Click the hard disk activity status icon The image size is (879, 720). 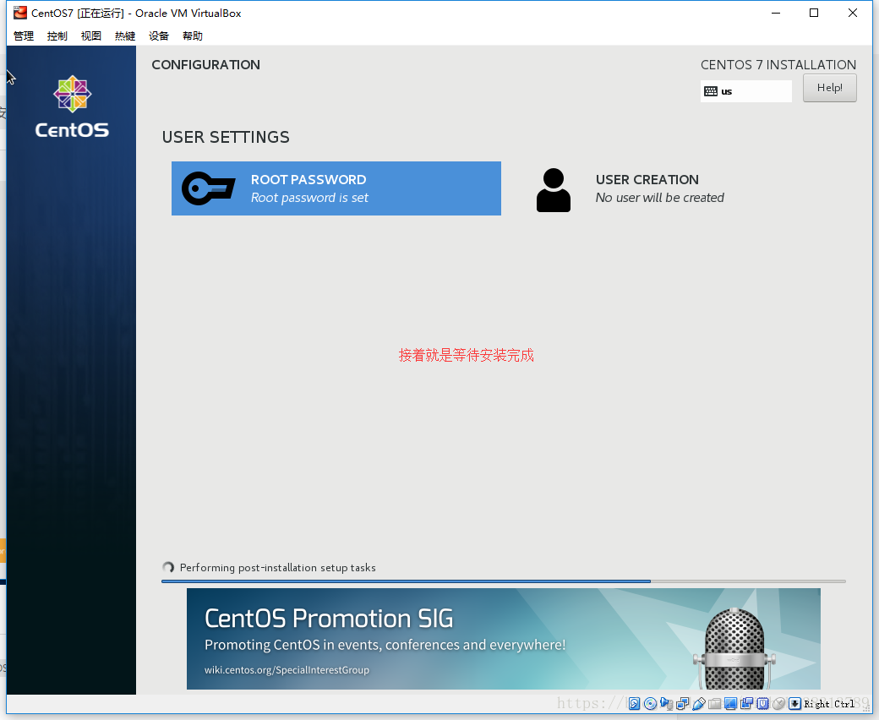[634, 703]
